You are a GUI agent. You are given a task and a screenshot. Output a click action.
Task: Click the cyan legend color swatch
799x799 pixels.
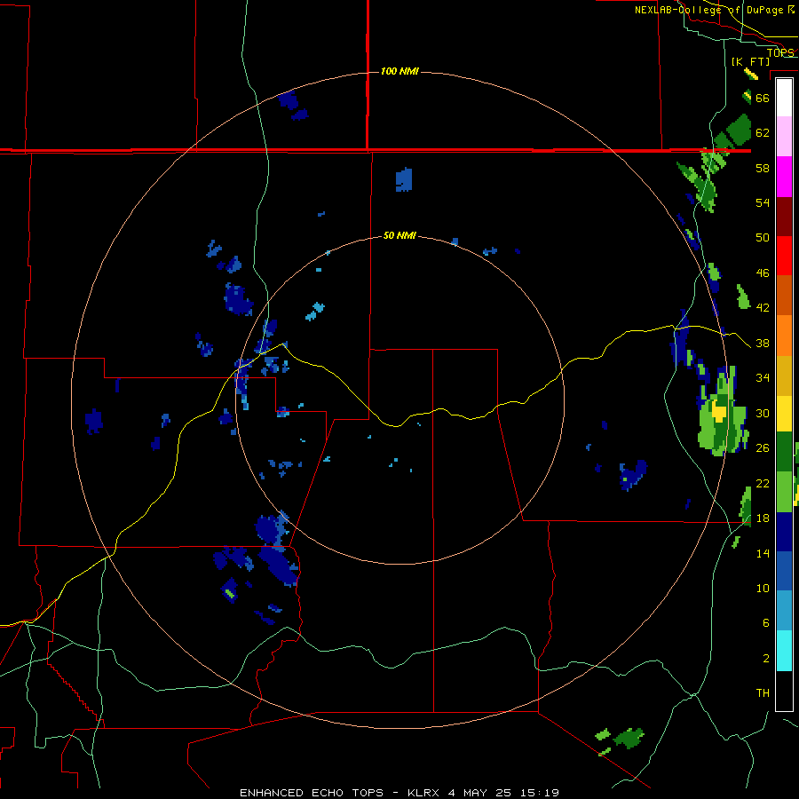(x=784, y=651)
